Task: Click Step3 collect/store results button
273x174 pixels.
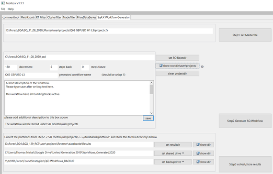Action: point(245,164)
